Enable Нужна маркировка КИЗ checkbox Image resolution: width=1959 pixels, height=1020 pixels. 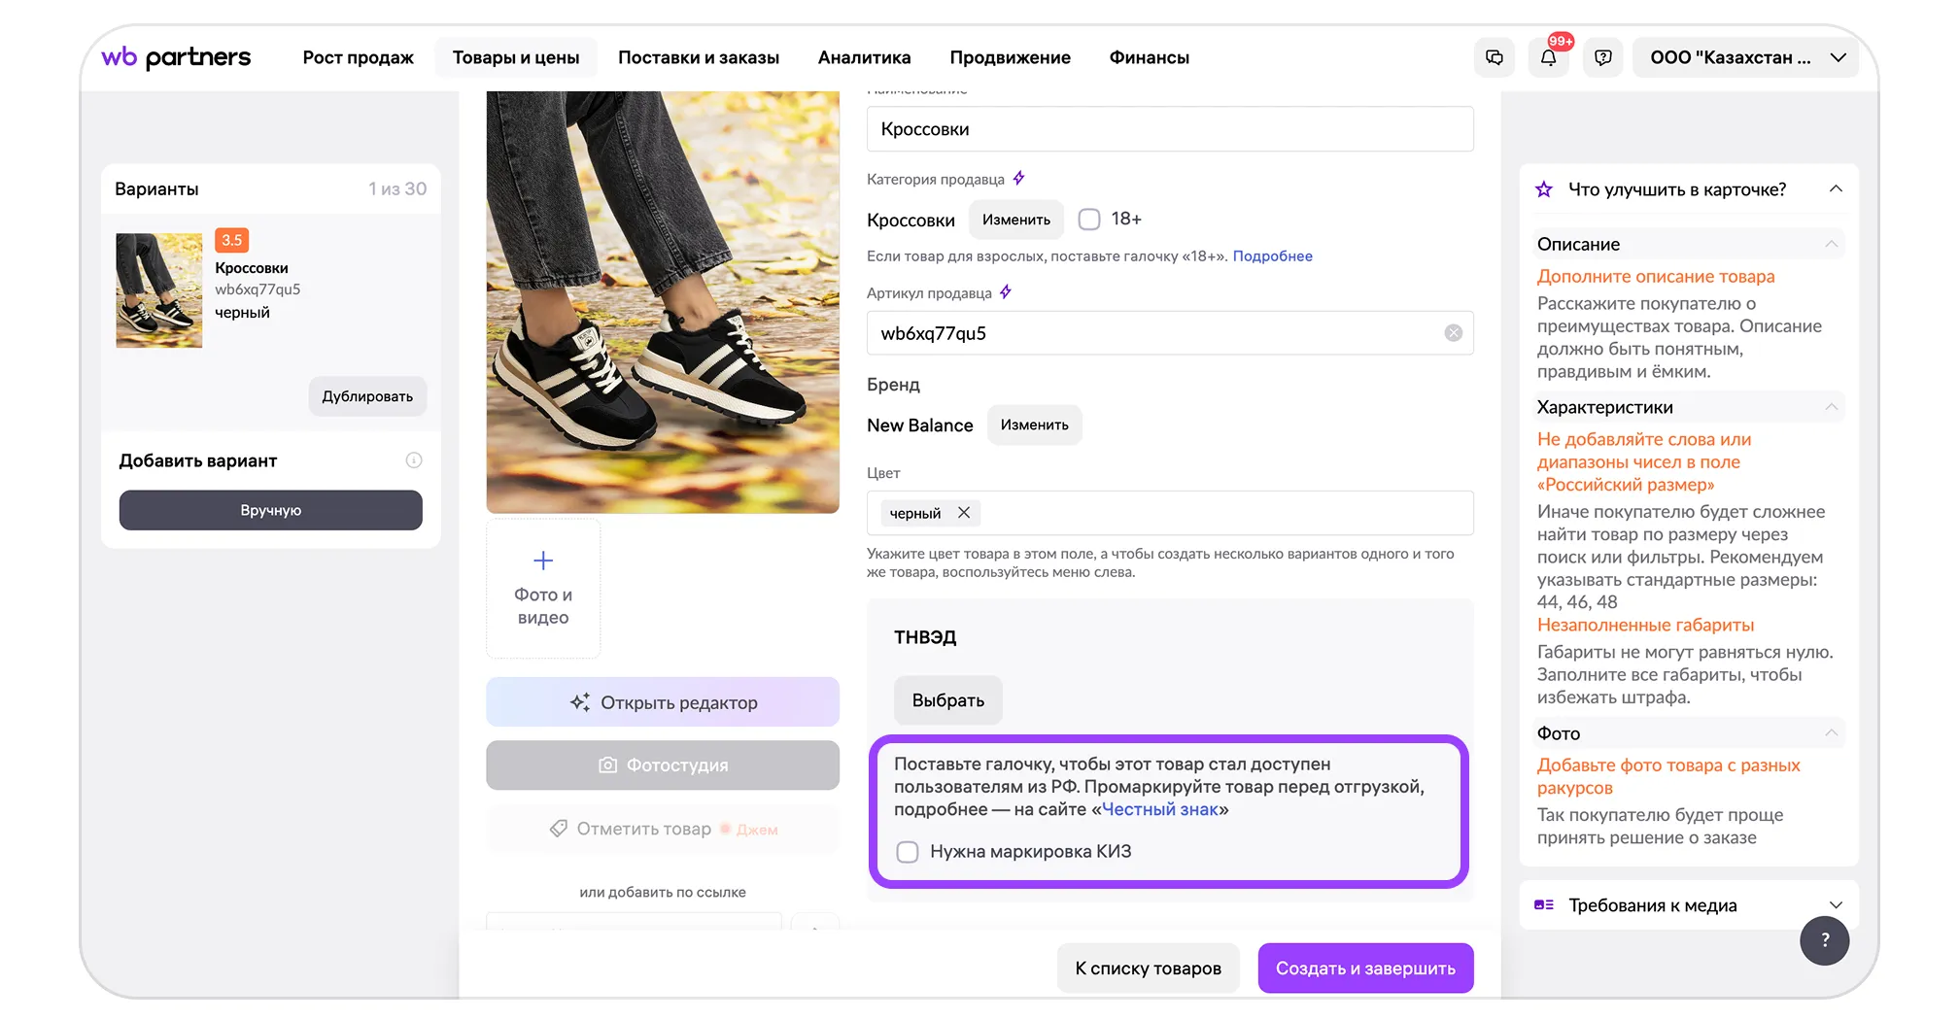(x=908, y=852)
